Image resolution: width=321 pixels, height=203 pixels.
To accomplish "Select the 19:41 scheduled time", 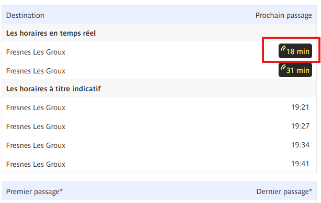I will (x=300, y=164).
